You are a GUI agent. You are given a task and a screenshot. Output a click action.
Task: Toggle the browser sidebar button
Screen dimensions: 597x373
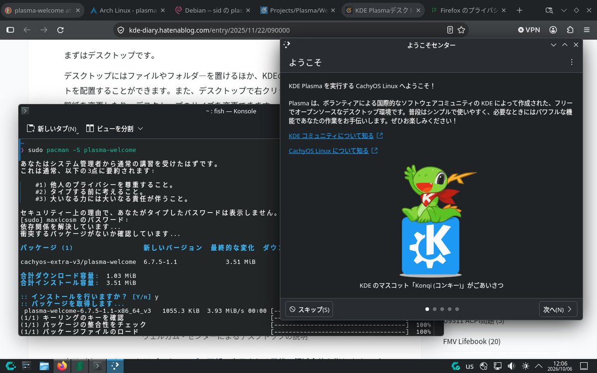tap(10, 30)
